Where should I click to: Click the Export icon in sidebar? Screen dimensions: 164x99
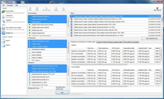[3, 45]
